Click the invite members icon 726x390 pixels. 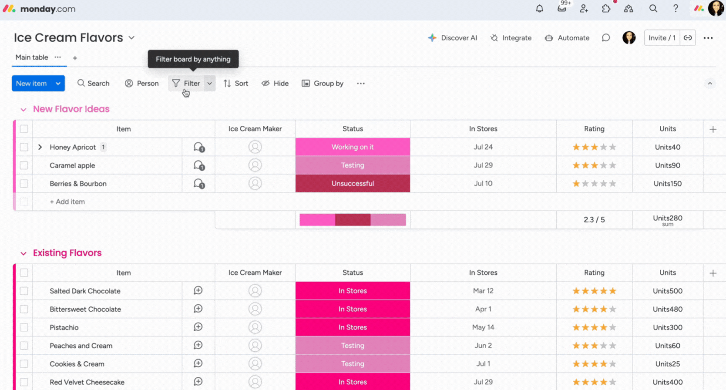pyautogui.click(x=584, y=9)
